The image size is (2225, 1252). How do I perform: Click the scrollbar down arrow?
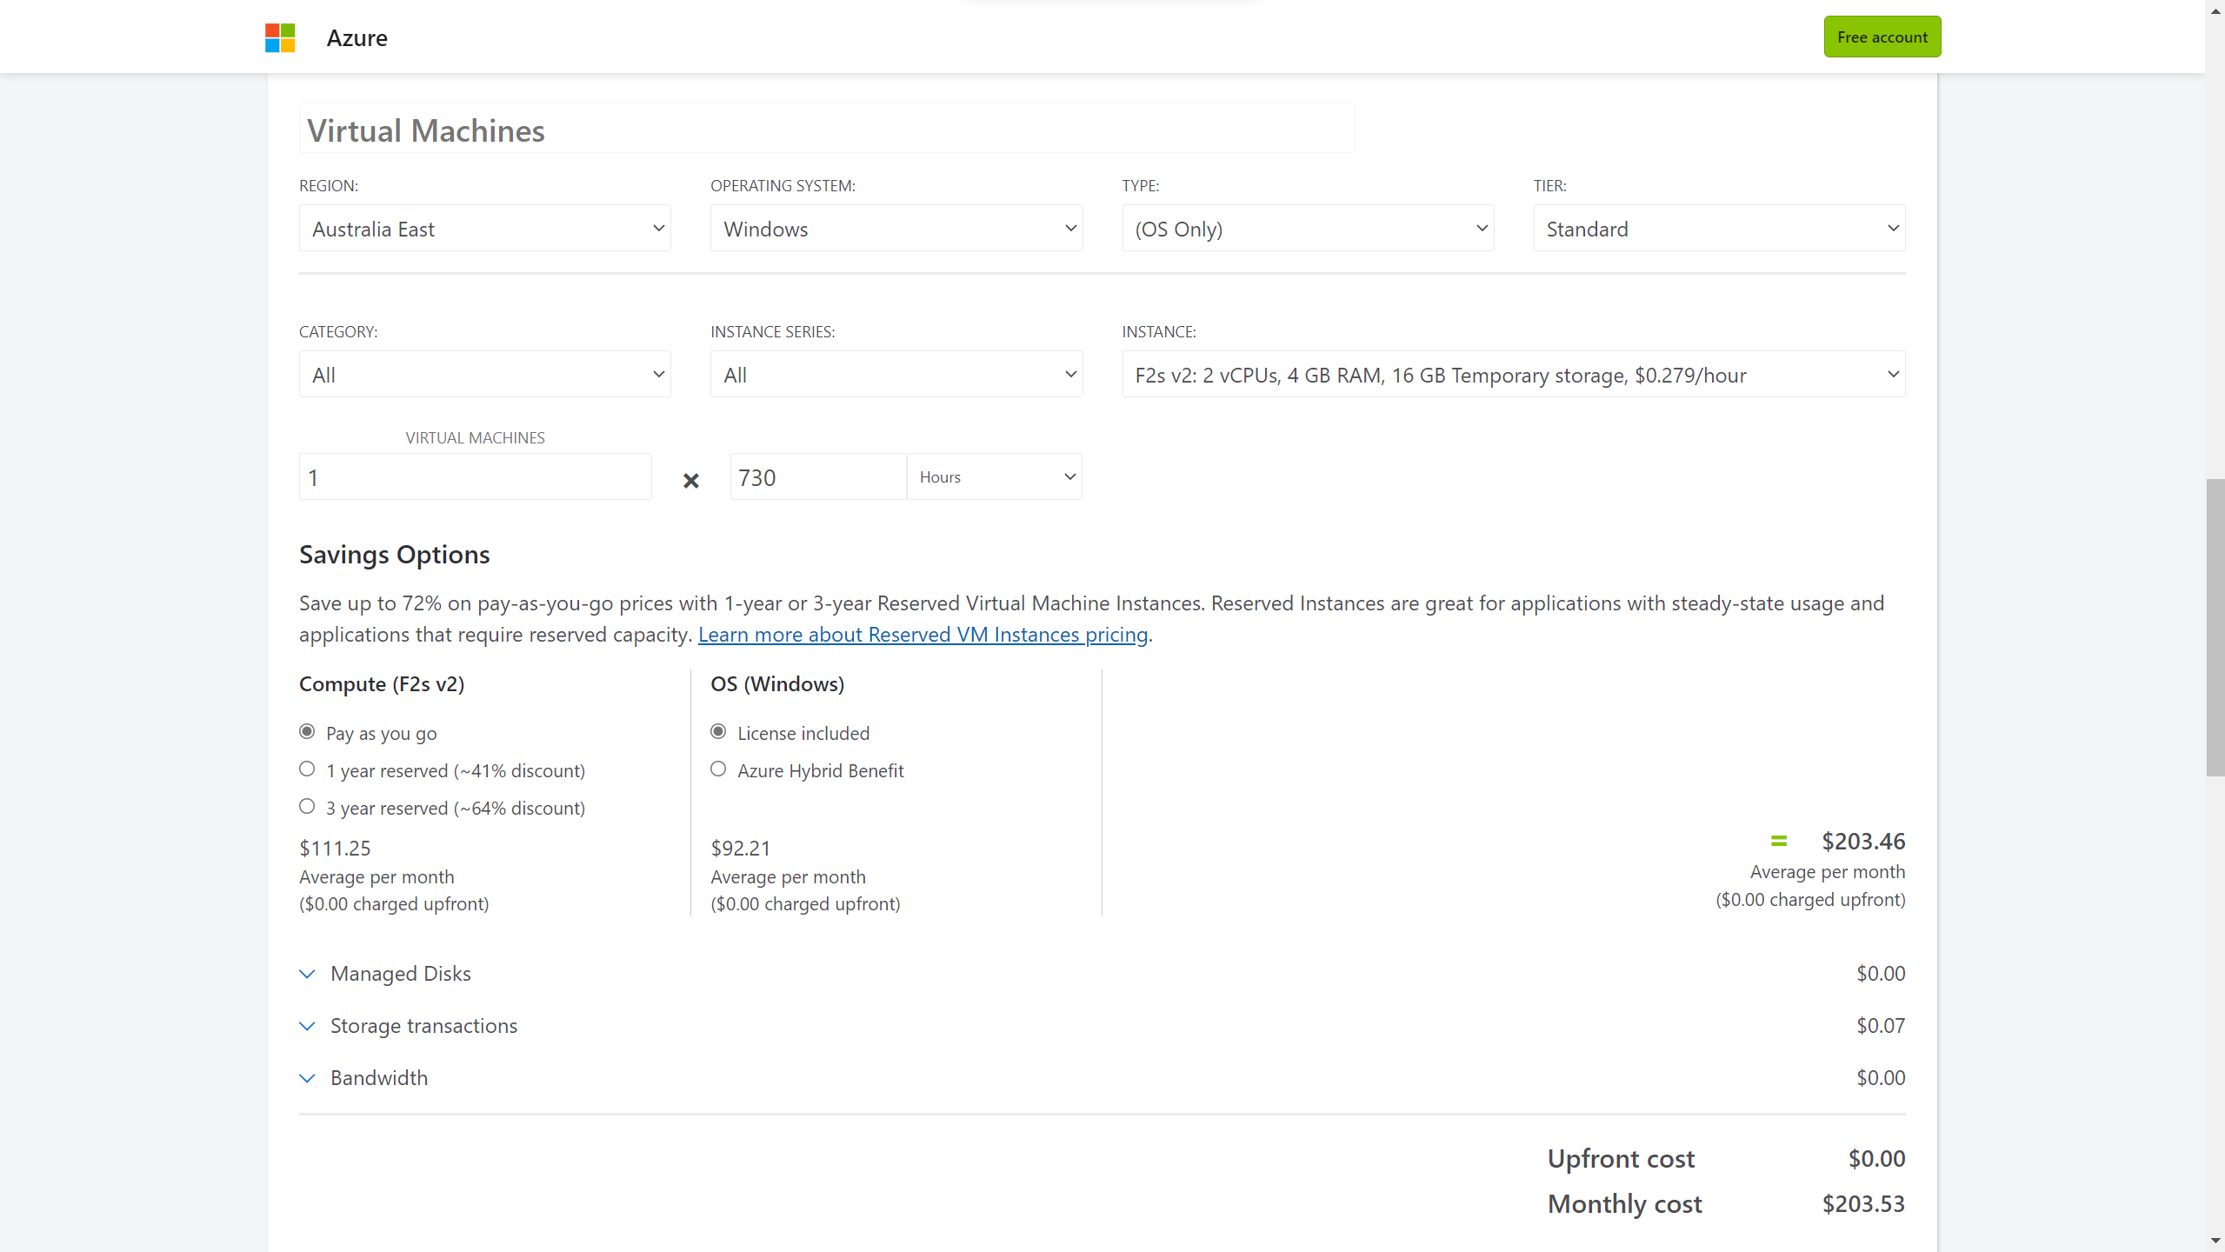tap(2215, 1241)
